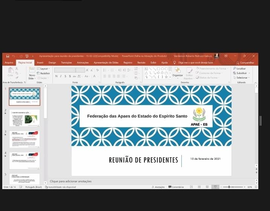Switch to Slide Sorter view icon
The width and height of the screenshot is (270, 211).
pos(199,187)
